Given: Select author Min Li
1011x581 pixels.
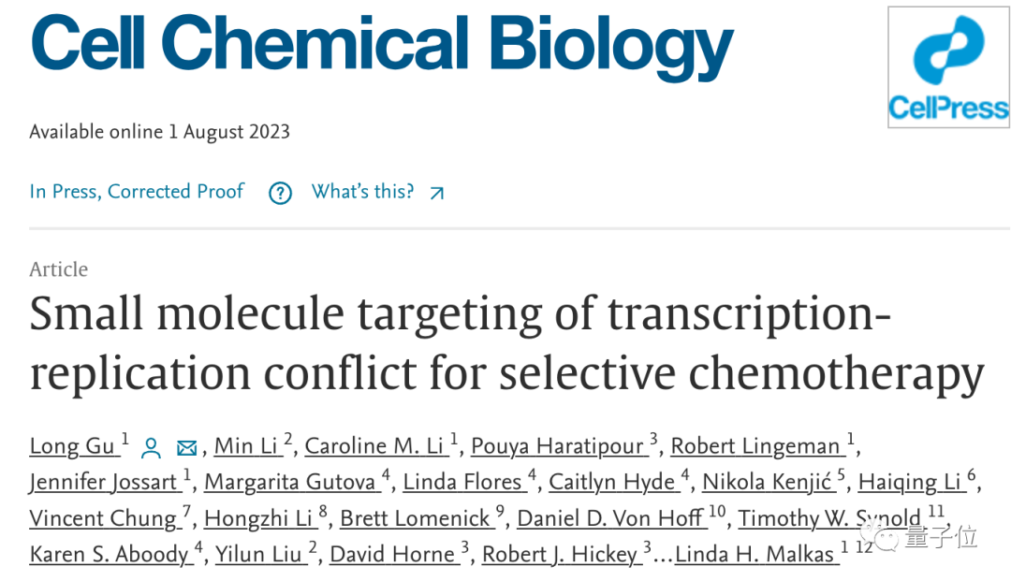Looking at the screenshot, I should 248,446.
